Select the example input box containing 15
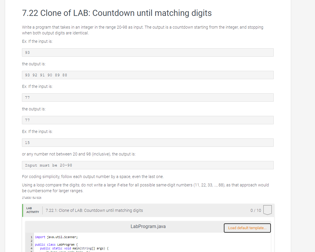 (148, 142)
